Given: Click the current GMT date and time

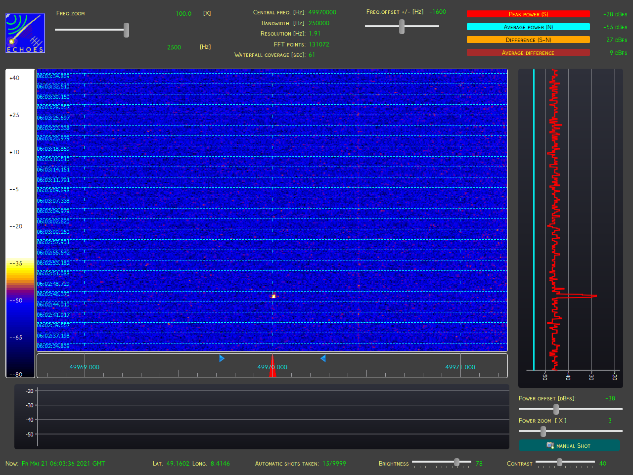Looking at the screenshot, I should click(x=63, y=464).
